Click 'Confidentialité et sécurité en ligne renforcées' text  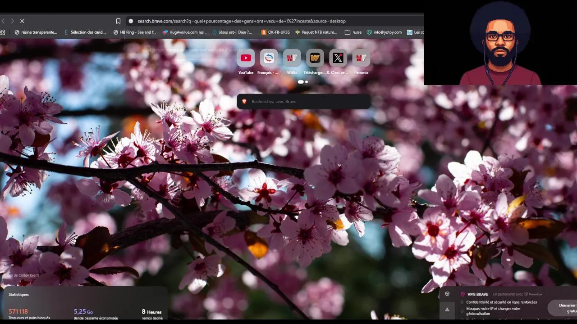pos(501,302)
